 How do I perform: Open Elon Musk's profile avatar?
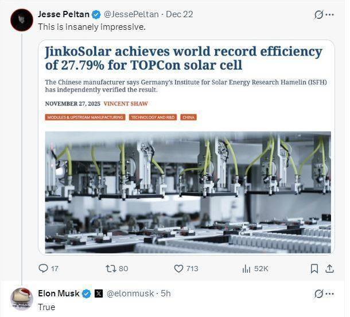21,299
